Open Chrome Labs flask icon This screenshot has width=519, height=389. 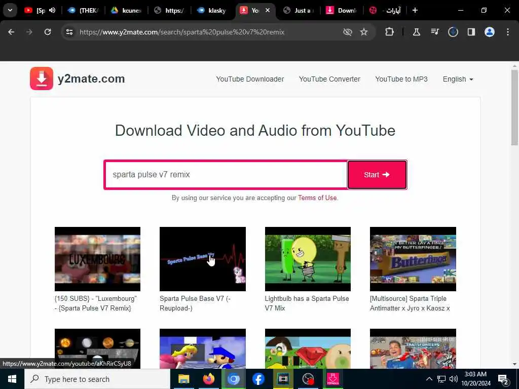[417, 32]
